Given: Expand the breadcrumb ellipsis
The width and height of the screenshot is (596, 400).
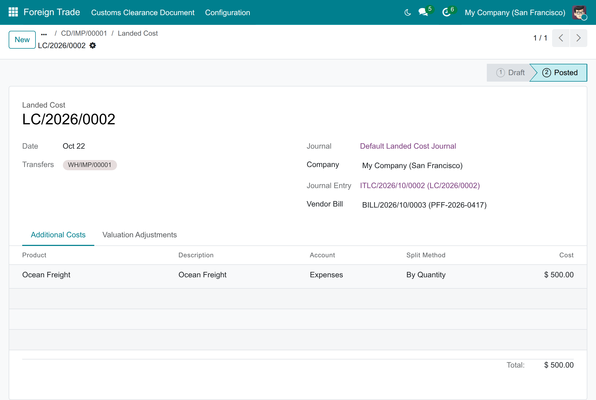Looking at the screenshot, I should pyautogui.click(x=44, y=34).
